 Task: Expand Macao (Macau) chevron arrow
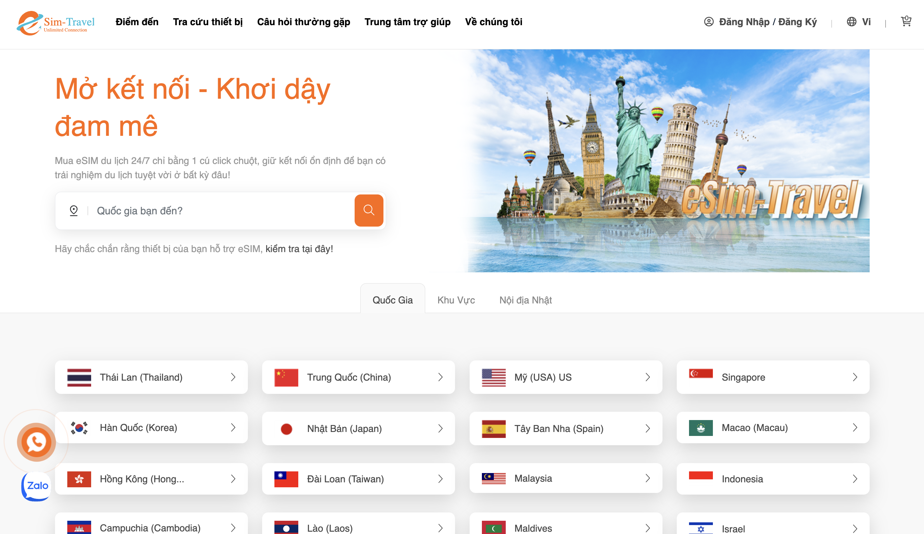(855, 427)
